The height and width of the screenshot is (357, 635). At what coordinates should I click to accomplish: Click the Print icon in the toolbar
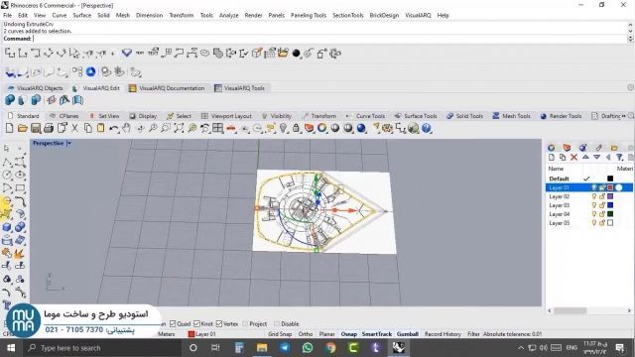49,128
